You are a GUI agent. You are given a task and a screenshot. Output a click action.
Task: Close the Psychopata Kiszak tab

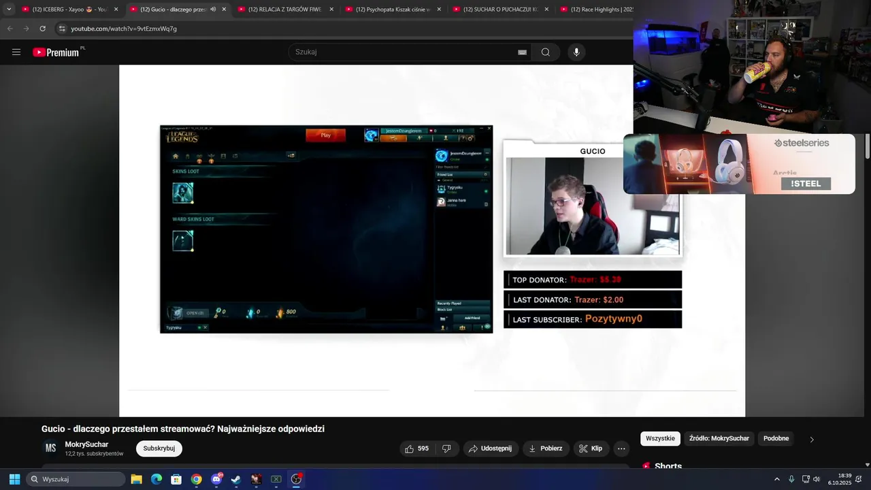(439, 10)
